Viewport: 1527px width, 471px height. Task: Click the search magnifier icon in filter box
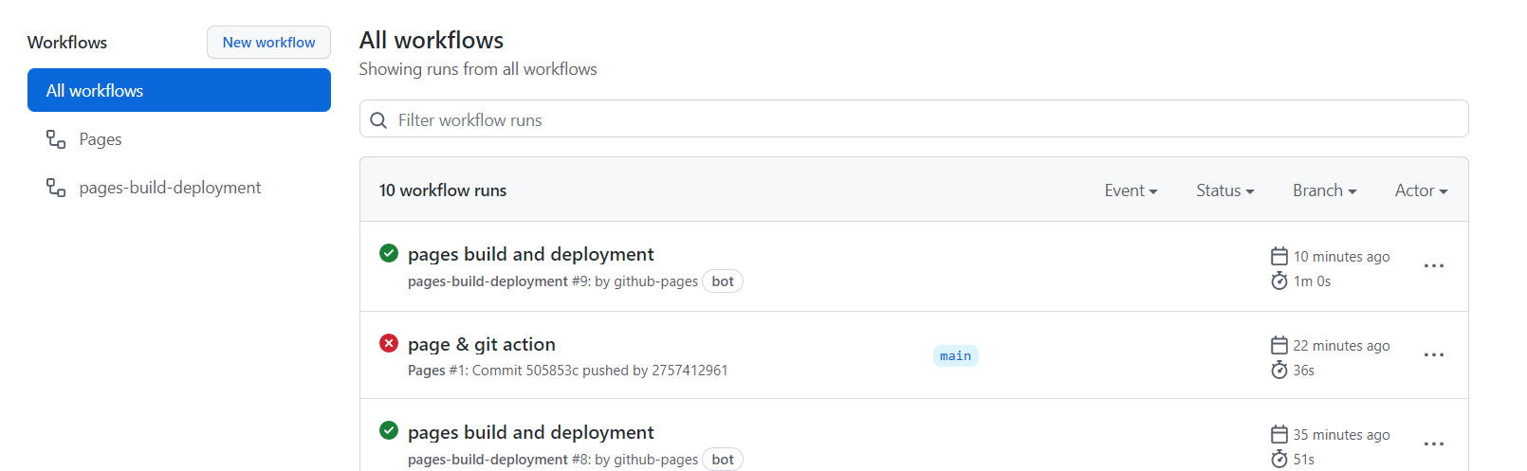click(x=378, y=120)
